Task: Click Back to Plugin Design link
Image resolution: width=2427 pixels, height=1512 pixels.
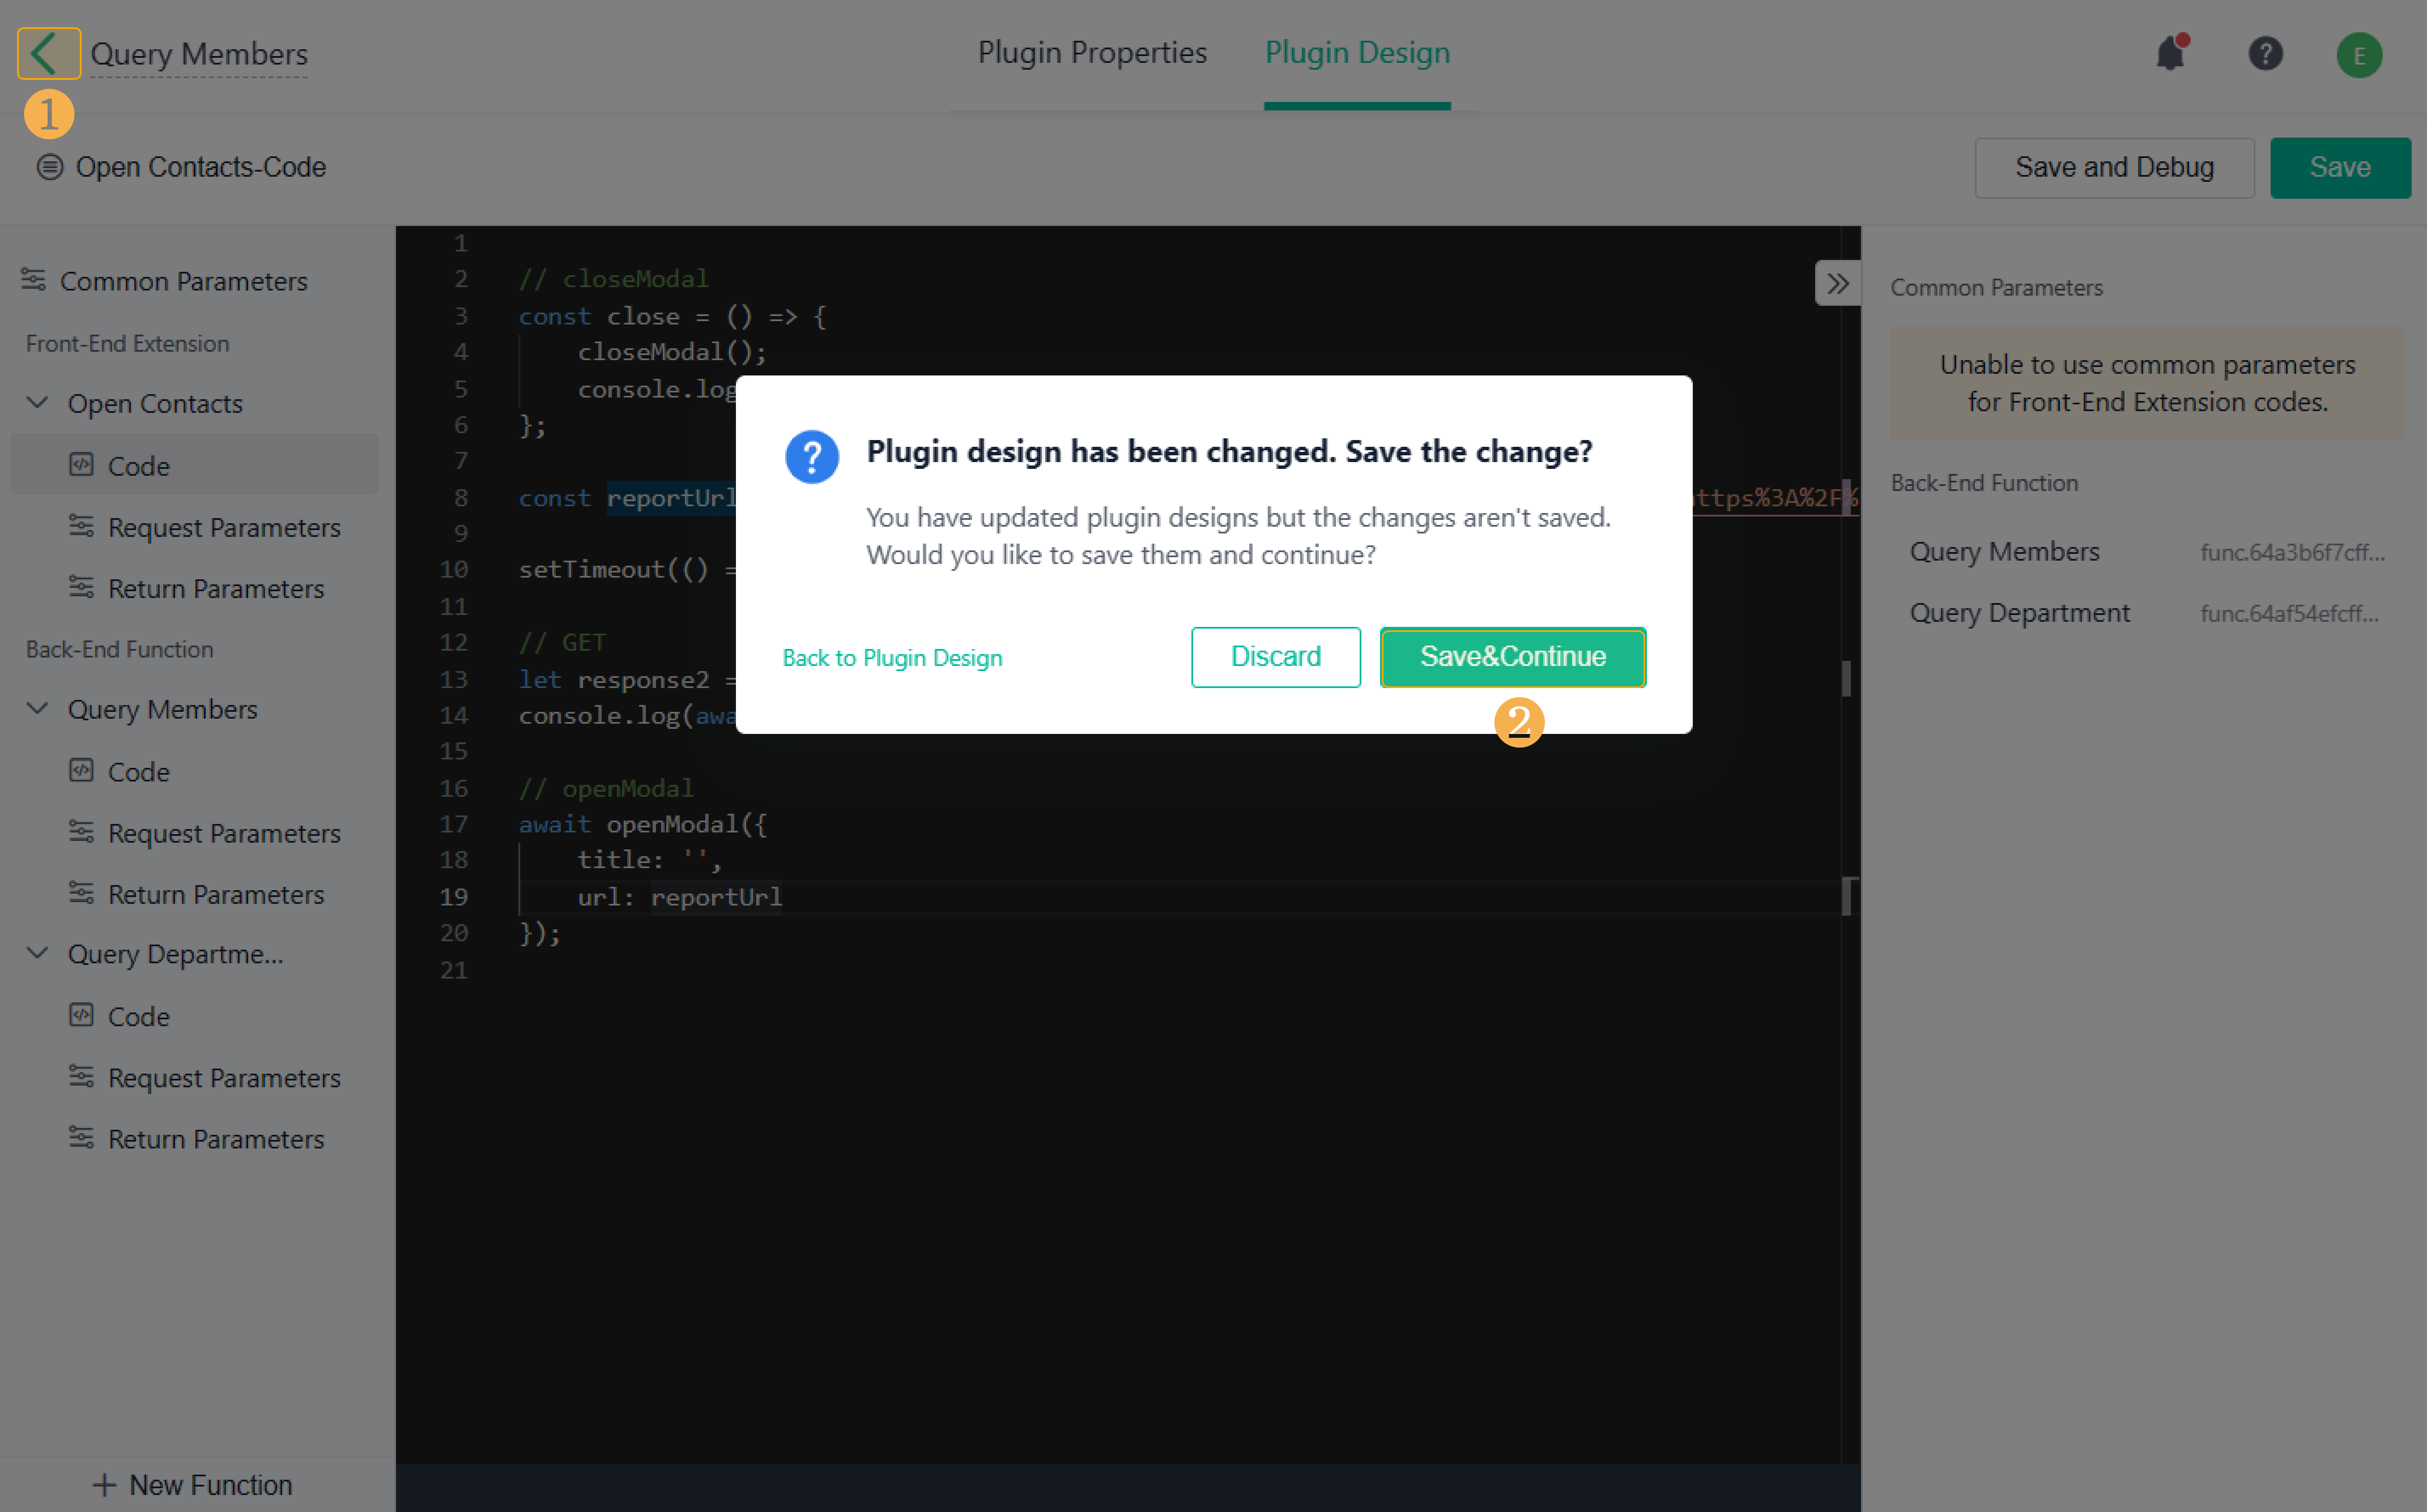Action: 891,658
